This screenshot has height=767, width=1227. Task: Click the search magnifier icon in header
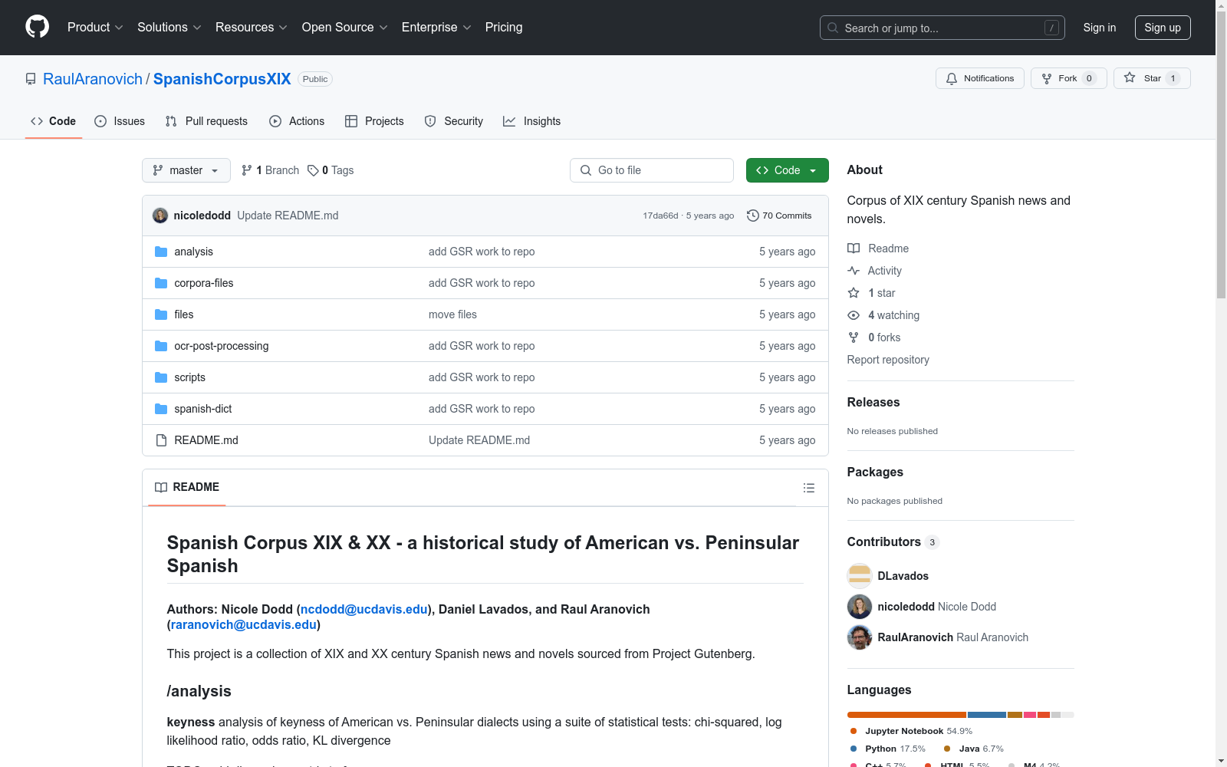click(833, 28)
